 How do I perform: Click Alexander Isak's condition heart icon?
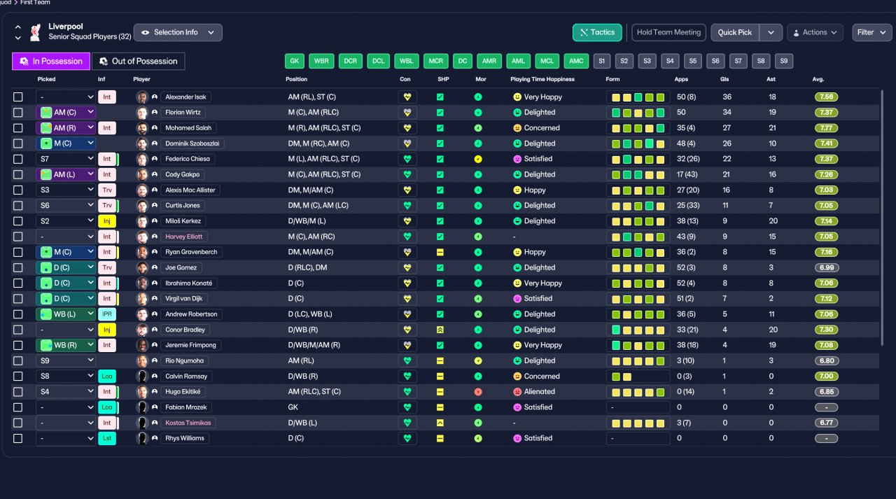(x=407, y=97)
